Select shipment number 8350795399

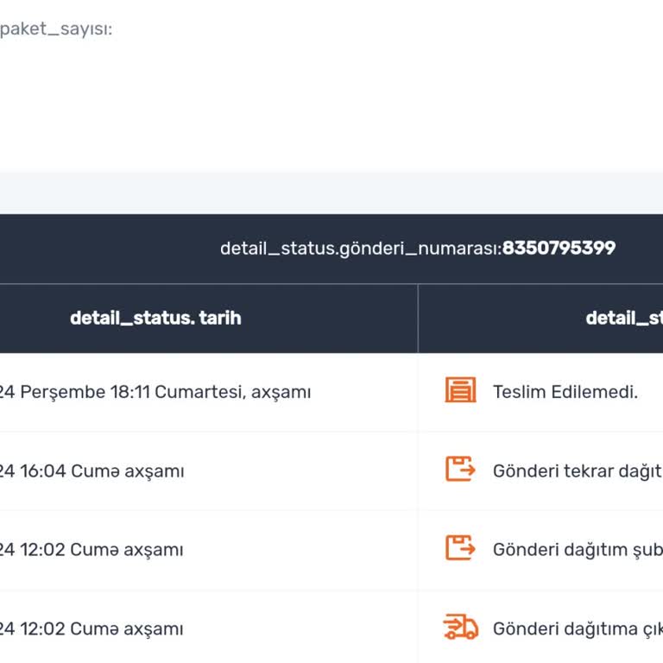click(559, 248)
